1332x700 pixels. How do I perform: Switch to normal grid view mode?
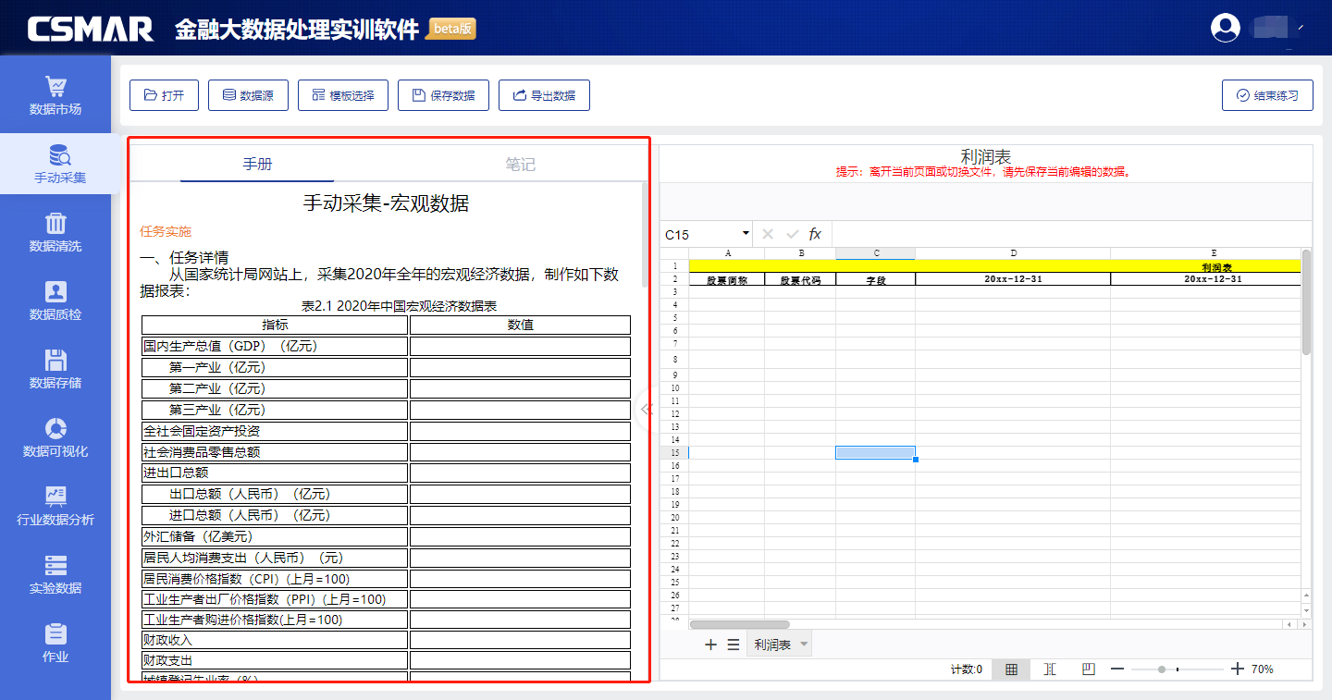(x=1011, y=669)
